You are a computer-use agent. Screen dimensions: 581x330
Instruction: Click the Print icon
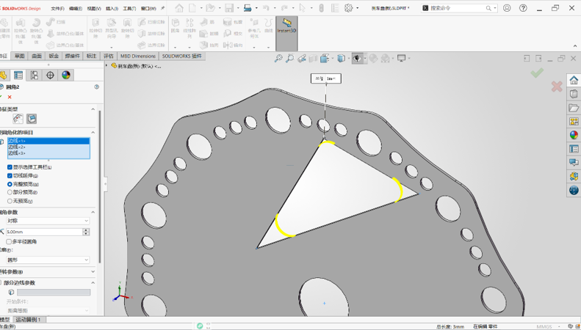coord(248,8)
